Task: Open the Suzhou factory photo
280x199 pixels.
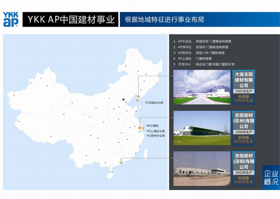Action: (x=202, y=128)
